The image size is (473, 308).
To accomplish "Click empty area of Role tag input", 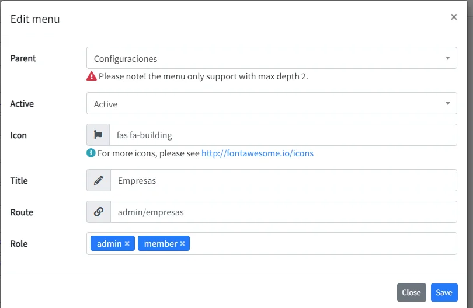I will 323,243.
